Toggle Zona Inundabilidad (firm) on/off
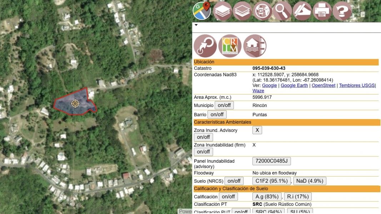The width and height of the screenshot is (381, 214). tap(204, 152)
